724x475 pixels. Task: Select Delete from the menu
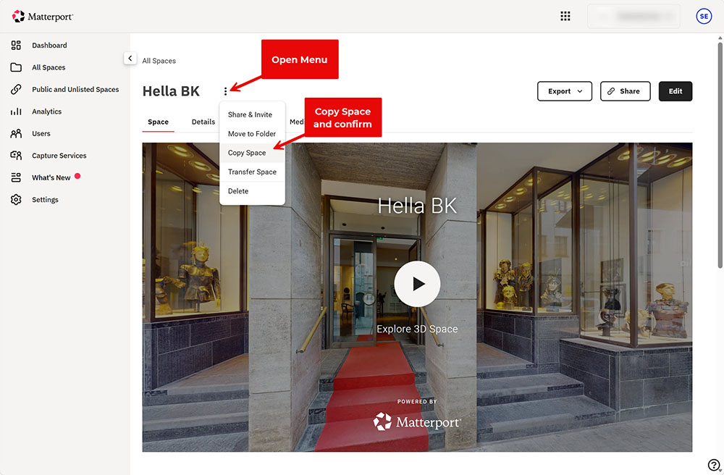(252, 191)
